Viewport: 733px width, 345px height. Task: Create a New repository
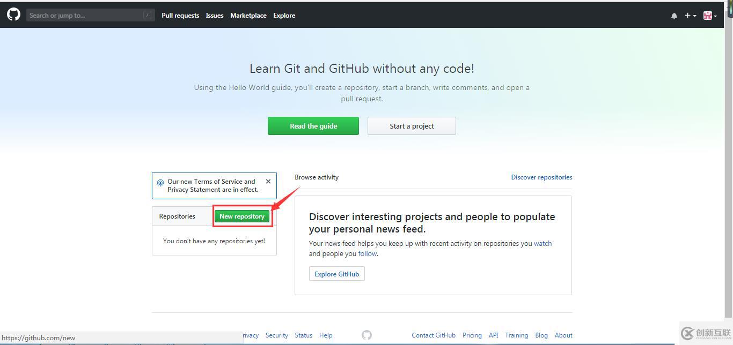point(242,216)
